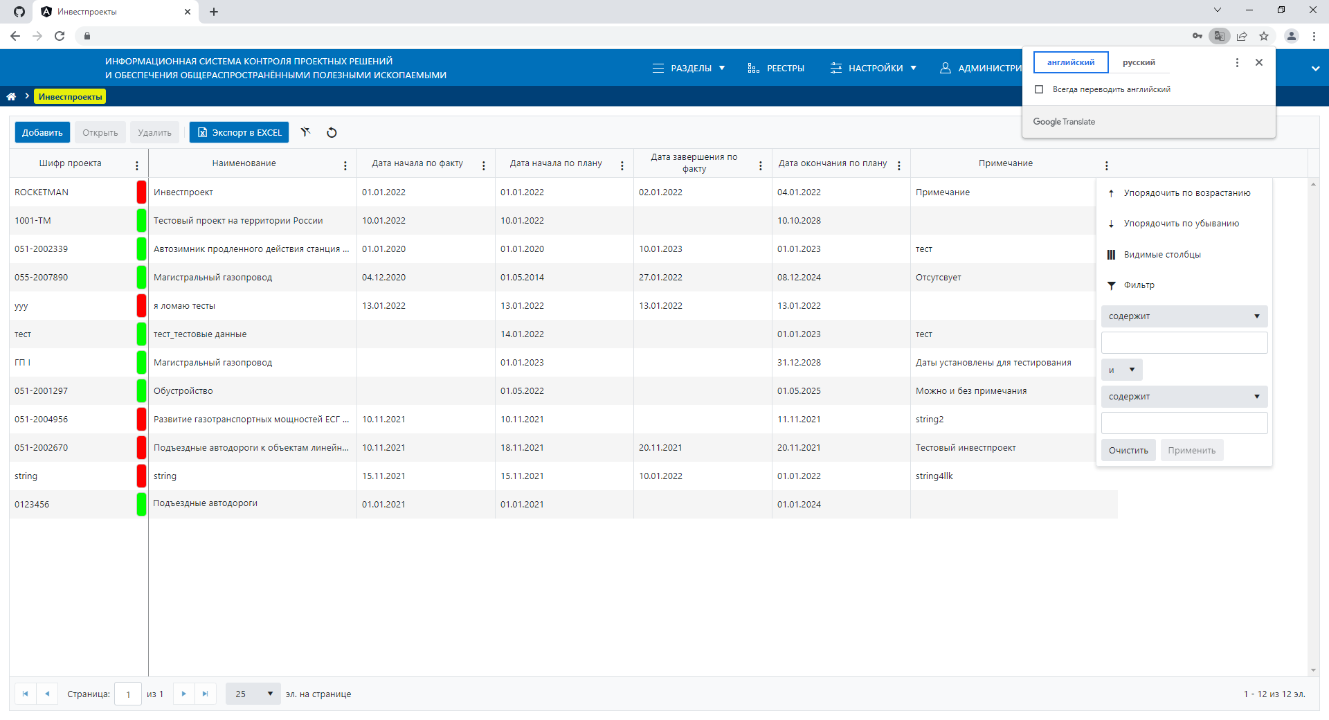Open column menu for Дата начала по факту
This screenshot has width=1329, height=720.
(483, 165)
